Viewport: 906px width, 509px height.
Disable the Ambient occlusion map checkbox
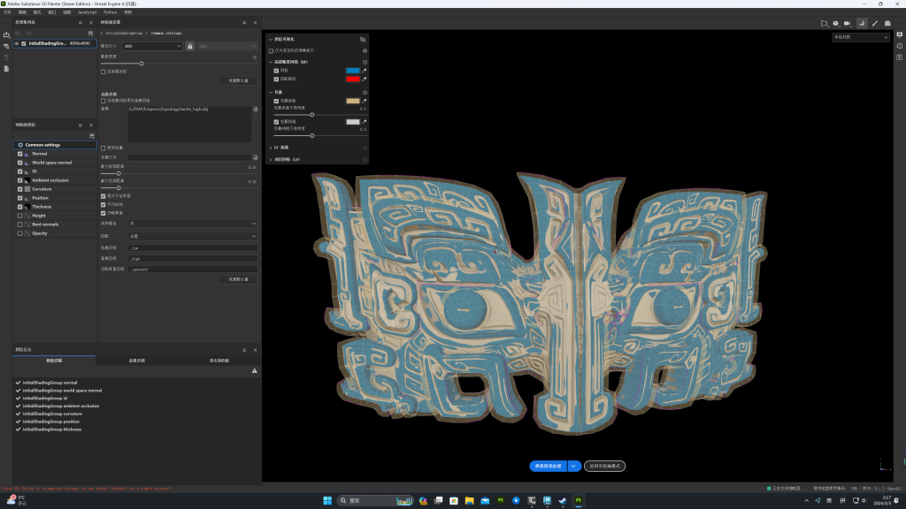[x=19, y=180]
